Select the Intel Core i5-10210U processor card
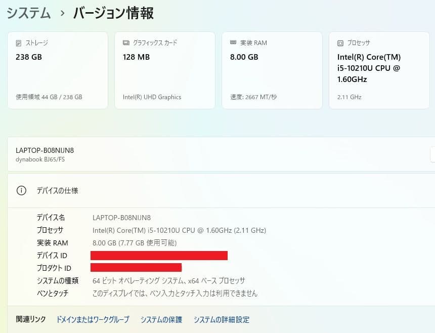435x333 pixels. pyautogui.click(x=379, y=70)
